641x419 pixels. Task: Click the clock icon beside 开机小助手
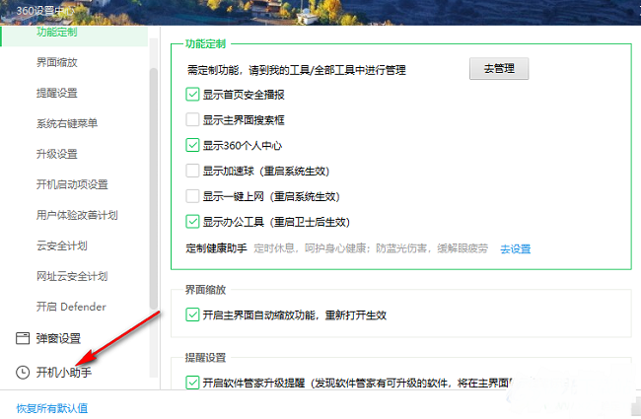pyautogui.click(x=23, y=373)
